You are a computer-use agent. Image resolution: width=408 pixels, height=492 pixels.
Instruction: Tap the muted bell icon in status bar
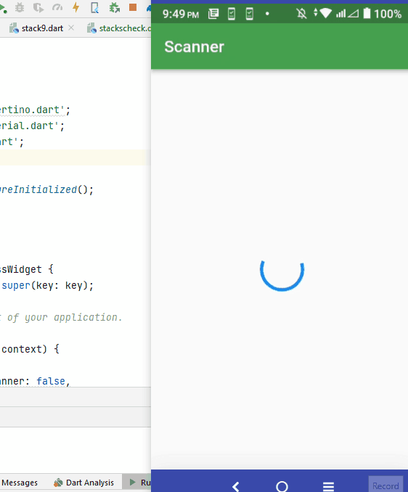(x=301, y=14)
